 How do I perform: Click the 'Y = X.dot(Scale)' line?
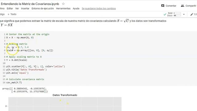pos(17,60)
